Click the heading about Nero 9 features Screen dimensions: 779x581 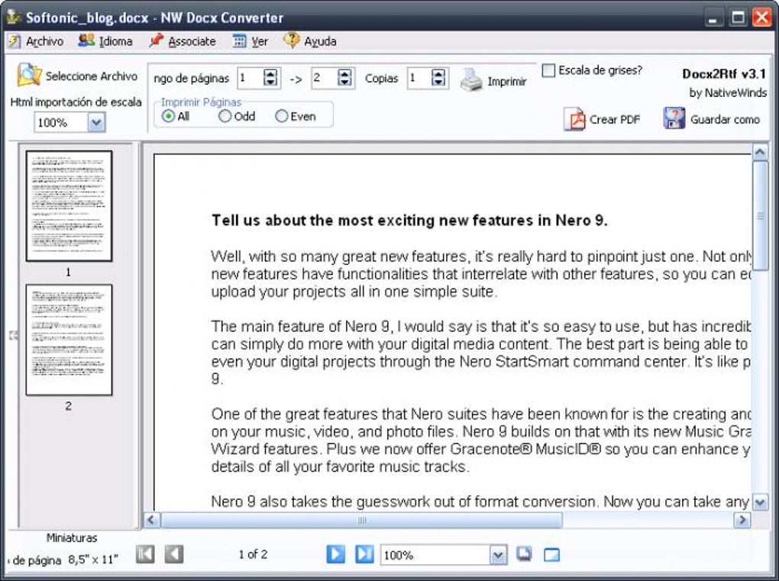(x=409, y=221)
